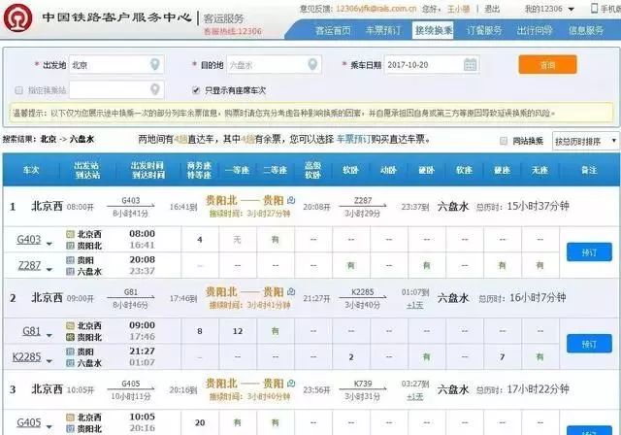621x435 pixels.
Task: Click the China Railway logo
Action: click(17, 18)
